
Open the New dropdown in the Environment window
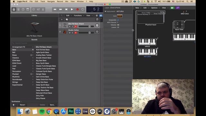tap(138, 8)
